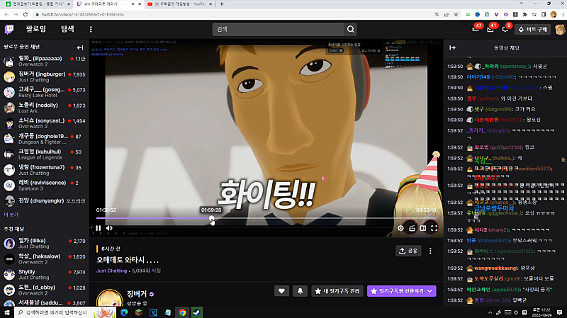567x318 pixels.
Task: Toggle theater mode in player
Action: 422,228
